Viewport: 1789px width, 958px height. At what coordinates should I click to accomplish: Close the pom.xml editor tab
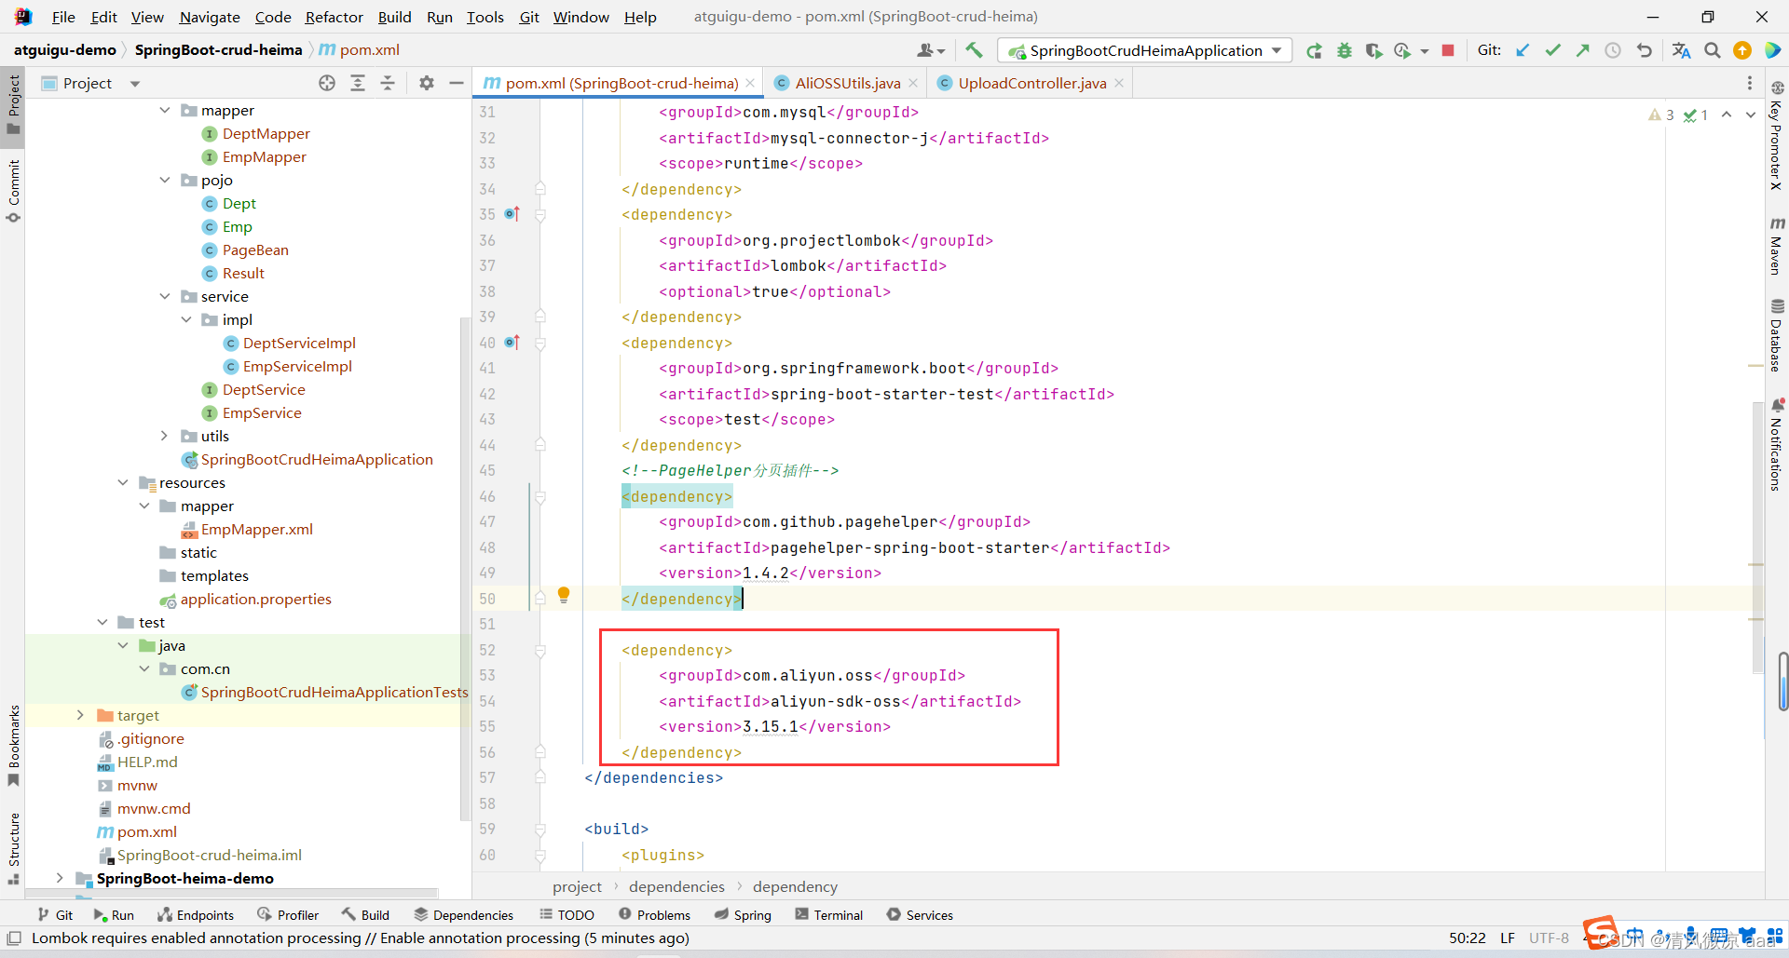click(x=750, y=83)
